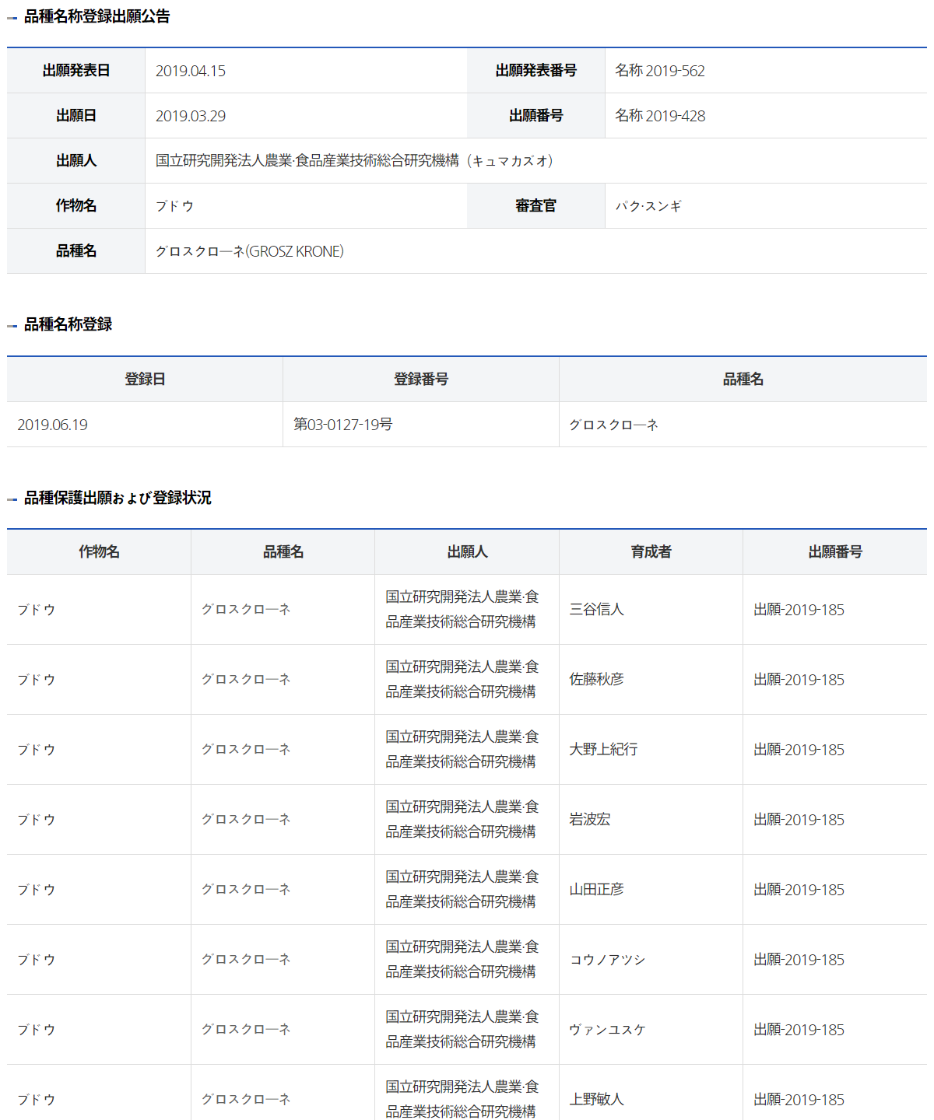Screen dimensions: 934x1120
Task: Select breeder name 山田正彦
Action: [597, 890]
